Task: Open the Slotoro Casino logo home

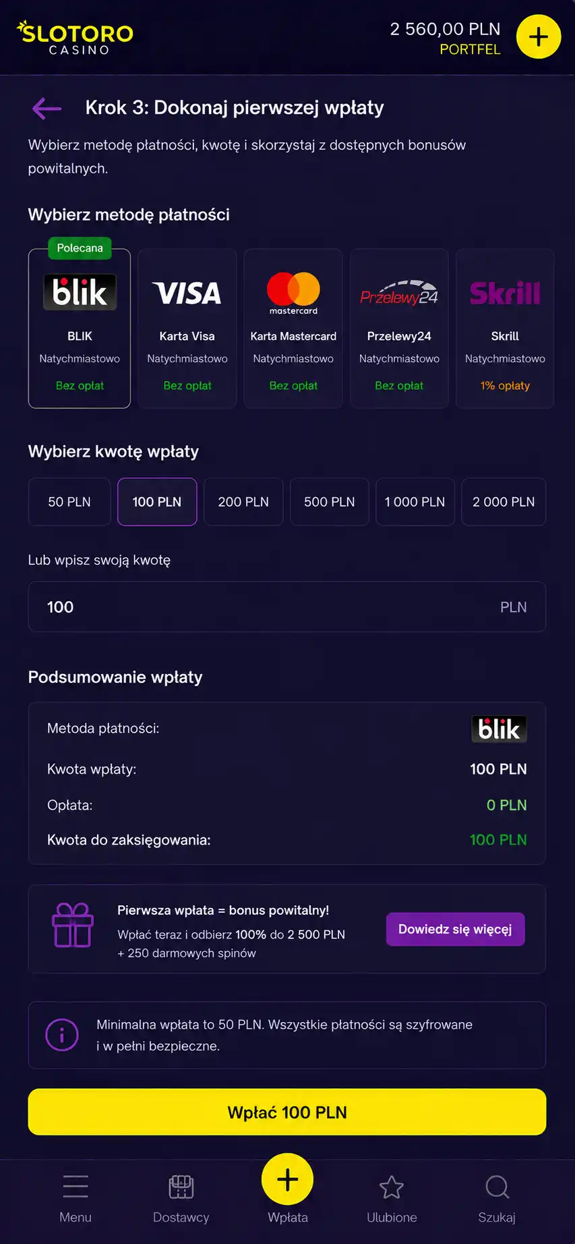Action: [75, 38]
